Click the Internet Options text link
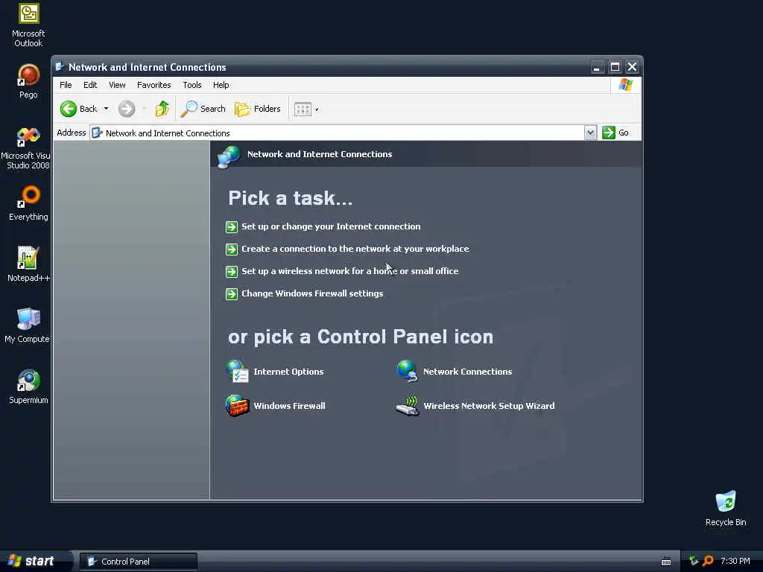Viewport: 763px width, 572px height. [x=288, y=372]
